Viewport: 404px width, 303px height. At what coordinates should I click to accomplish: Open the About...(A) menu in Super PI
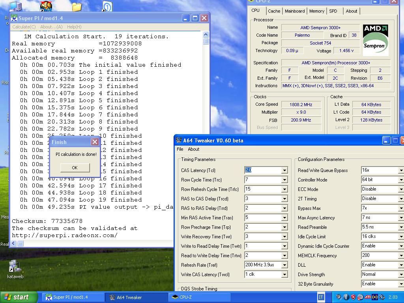click(x=51, y=27)
